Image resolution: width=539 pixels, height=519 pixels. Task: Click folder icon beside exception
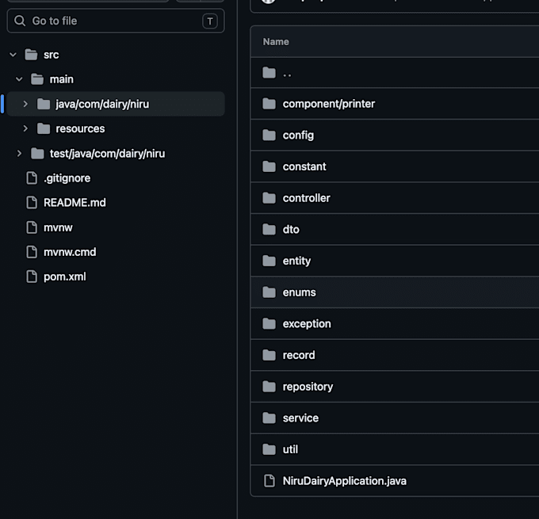269,323
